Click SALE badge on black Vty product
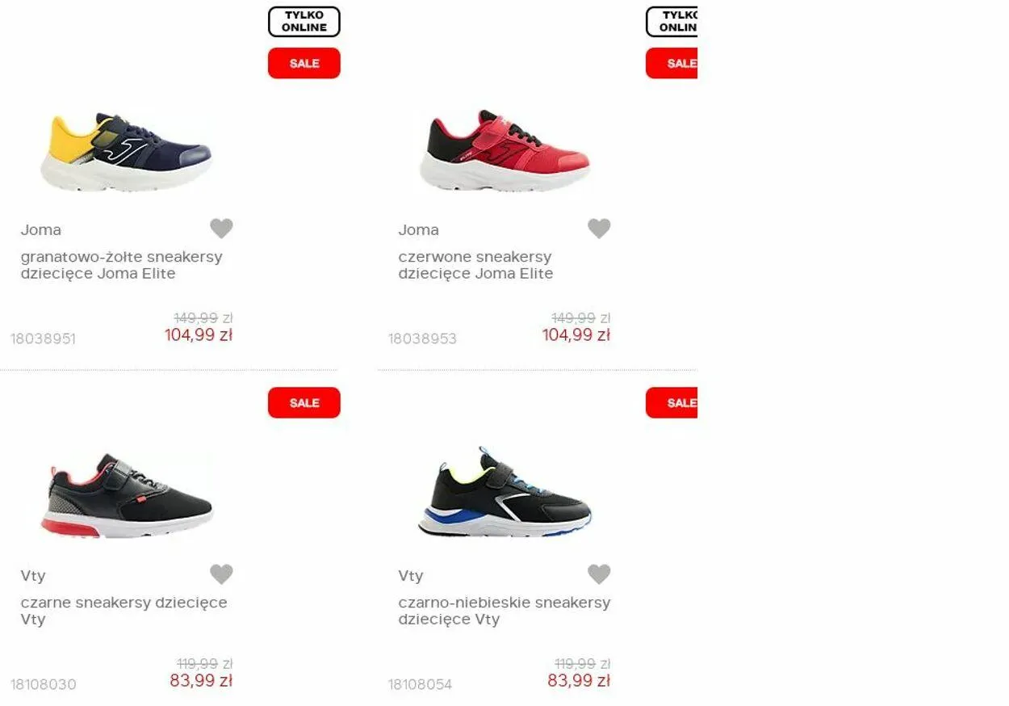The height and width of the screenshot is (706, 1009). (x=304, y=402)
